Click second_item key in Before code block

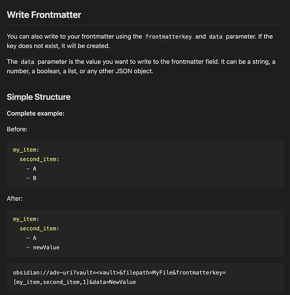[38, 159]
